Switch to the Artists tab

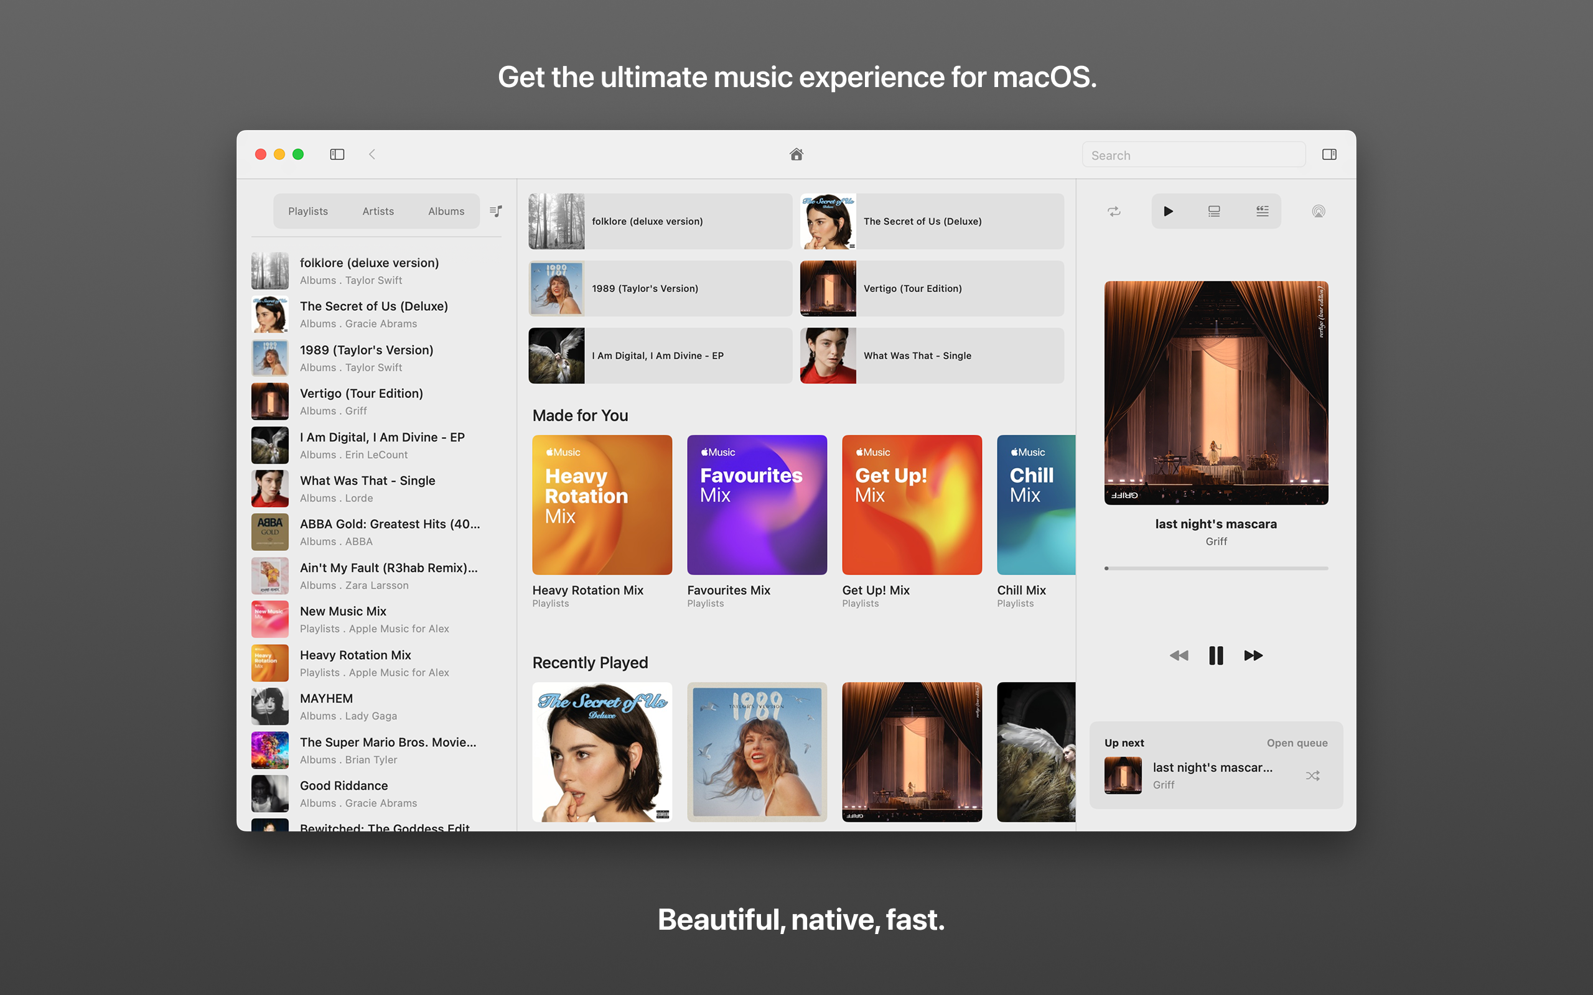(x=378, y=211)
